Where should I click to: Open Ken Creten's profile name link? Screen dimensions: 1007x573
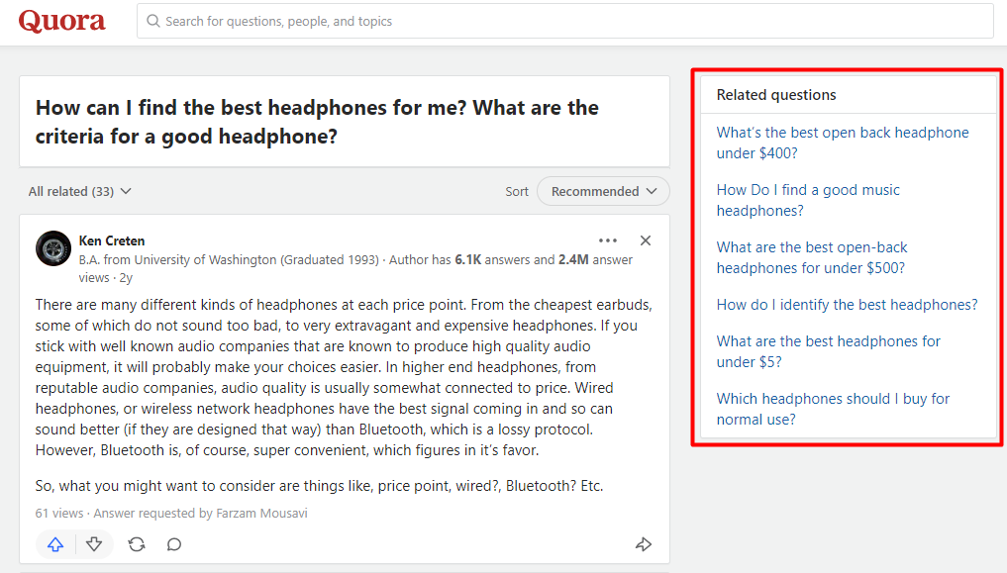point(112,240)
